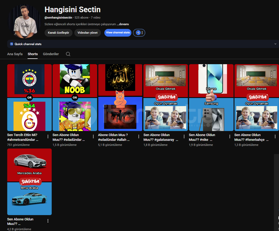Switch to the Ana Sayfa tab
The image size is (279, 231).
coord(15,54)
